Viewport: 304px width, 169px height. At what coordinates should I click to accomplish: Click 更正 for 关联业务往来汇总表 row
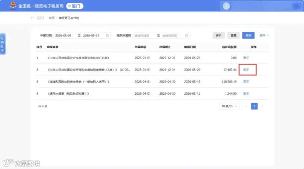(x=246, y=58)
